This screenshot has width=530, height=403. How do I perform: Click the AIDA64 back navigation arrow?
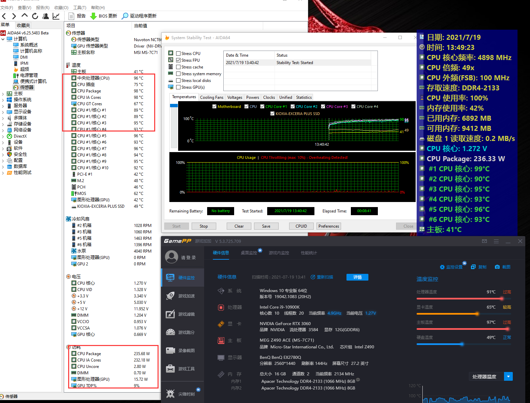[x=4, y=16]
